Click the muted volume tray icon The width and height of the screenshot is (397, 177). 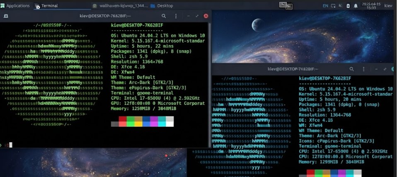tap(341, 5)
